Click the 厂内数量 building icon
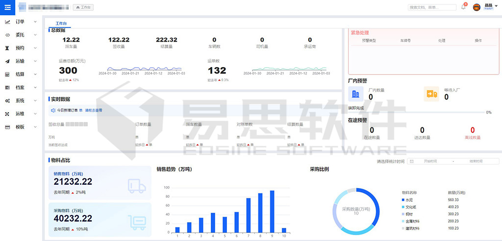 pos(356,94)
